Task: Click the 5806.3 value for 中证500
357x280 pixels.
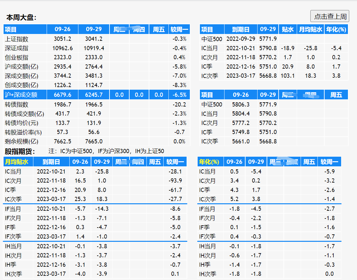Action: tap(241, 105)
